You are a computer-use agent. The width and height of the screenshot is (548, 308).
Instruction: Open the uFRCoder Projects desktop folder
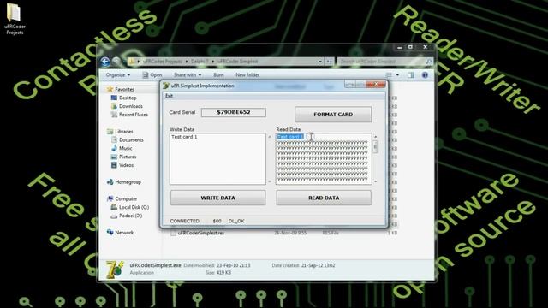pyautogui.click(x=15, y=18)
